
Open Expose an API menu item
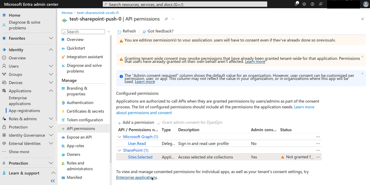click(x=79, y=137)
